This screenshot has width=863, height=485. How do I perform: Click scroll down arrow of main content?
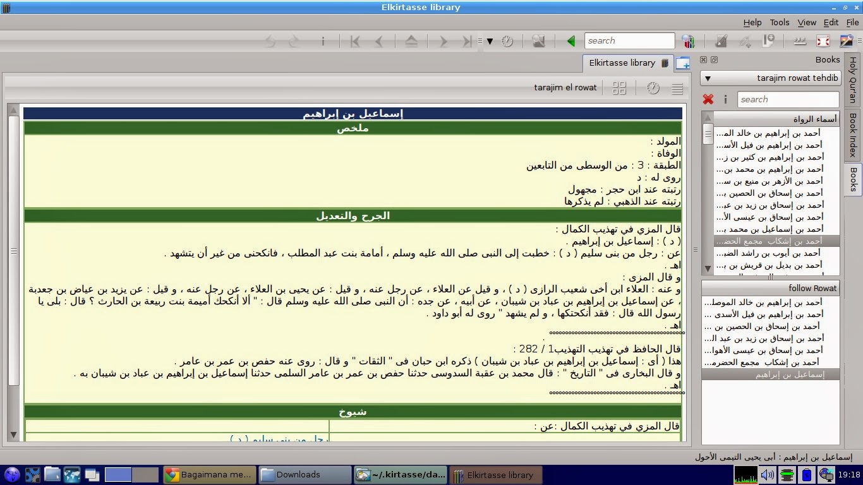tap(13, 434)
